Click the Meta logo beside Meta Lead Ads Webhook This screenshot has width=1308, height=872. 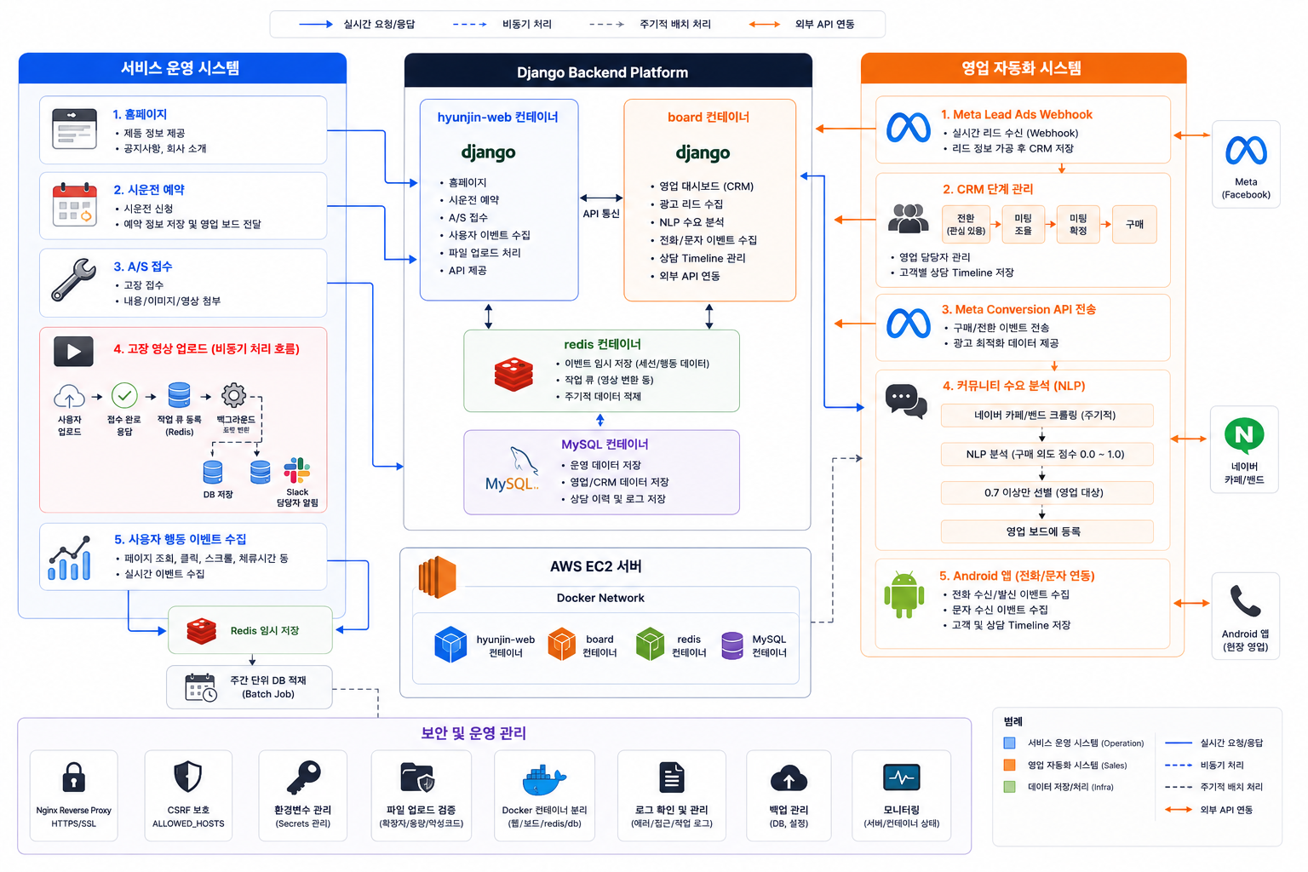click(x=909, y=128)
